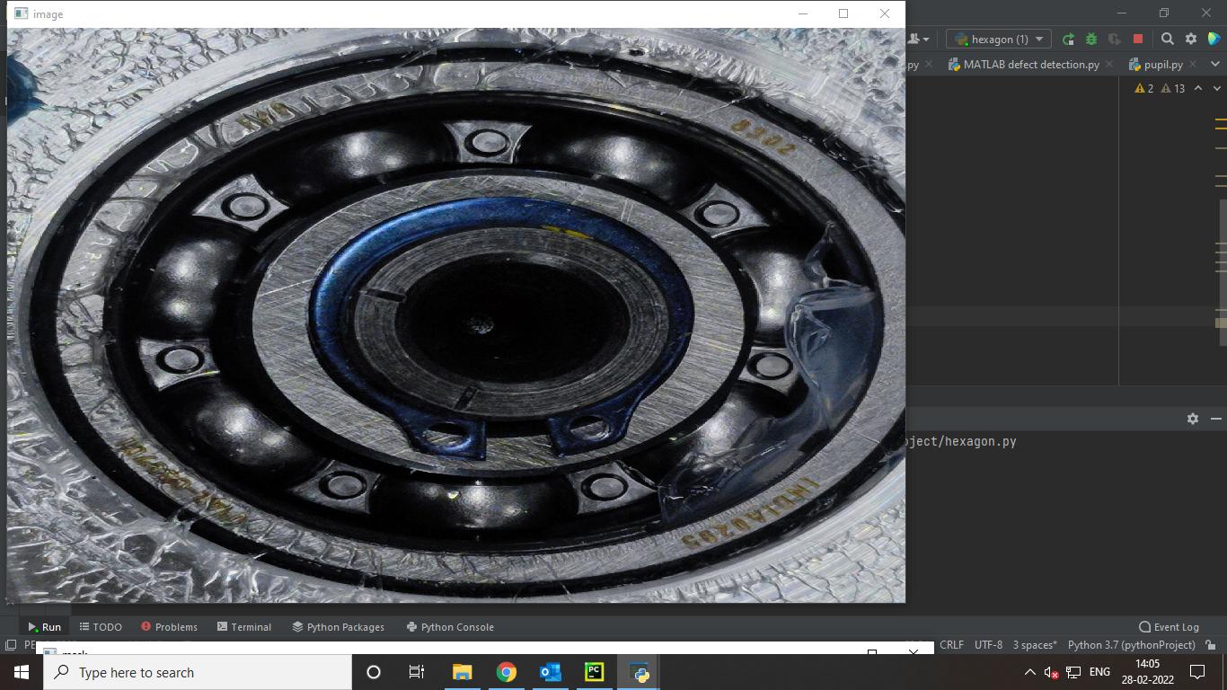Screen dimensions: 1227x690
Task: Open the Python Console tab
Action: (450, 627)
